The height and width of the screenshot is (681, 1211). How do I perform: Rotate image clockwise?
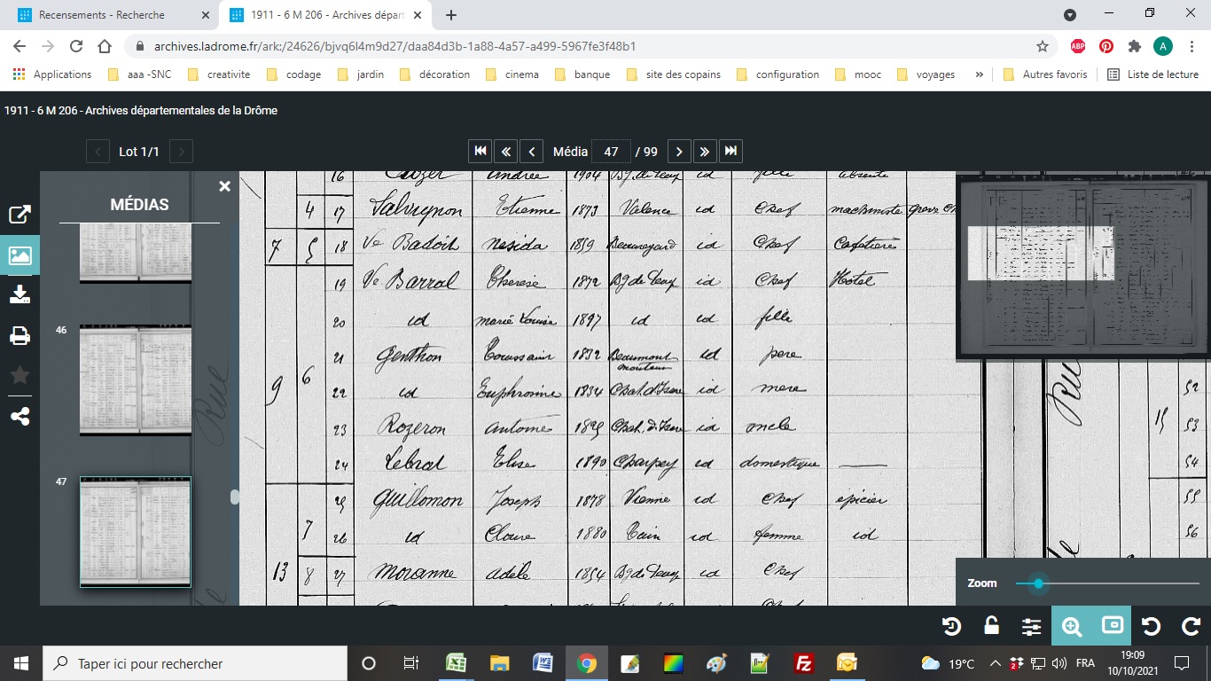1191,626
